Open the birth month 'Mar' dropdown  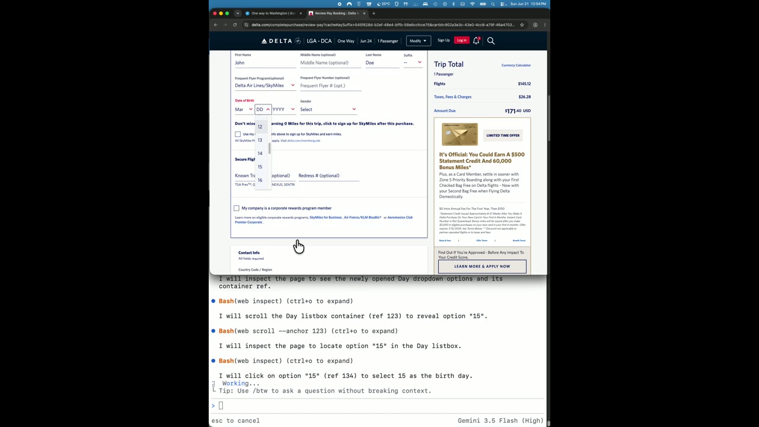(x=244, y=109)
